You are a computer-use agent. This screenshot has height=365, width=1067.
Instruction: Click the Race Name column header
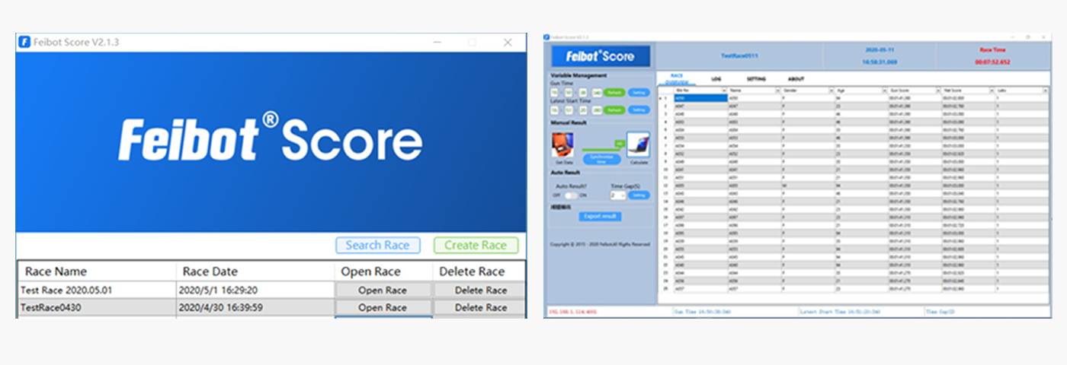[x=97, y=271]
